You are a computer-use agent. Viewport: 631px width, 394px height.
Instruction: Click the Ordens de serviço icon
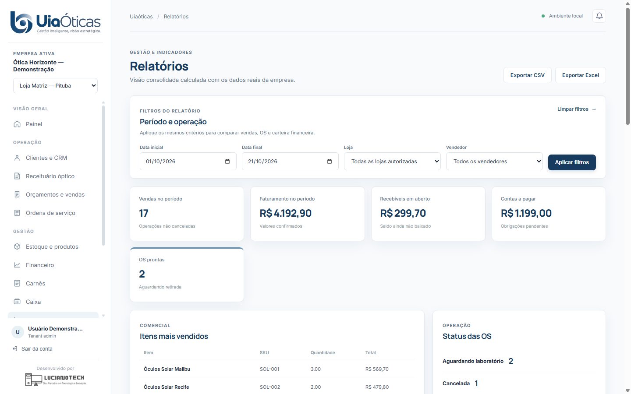(17, 213)
